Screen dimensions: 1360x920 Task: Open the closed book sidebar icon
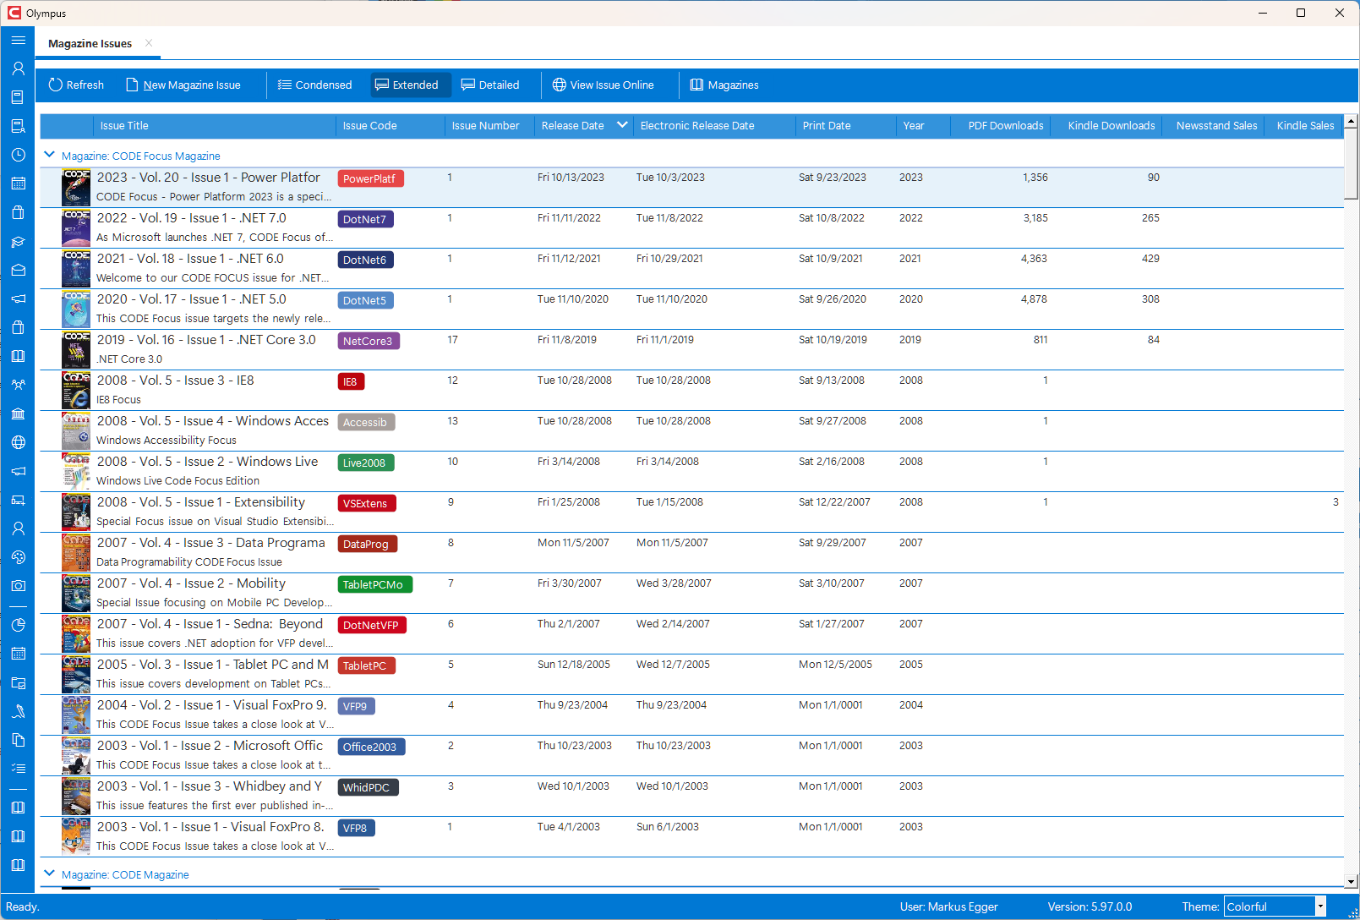(18, 97)
